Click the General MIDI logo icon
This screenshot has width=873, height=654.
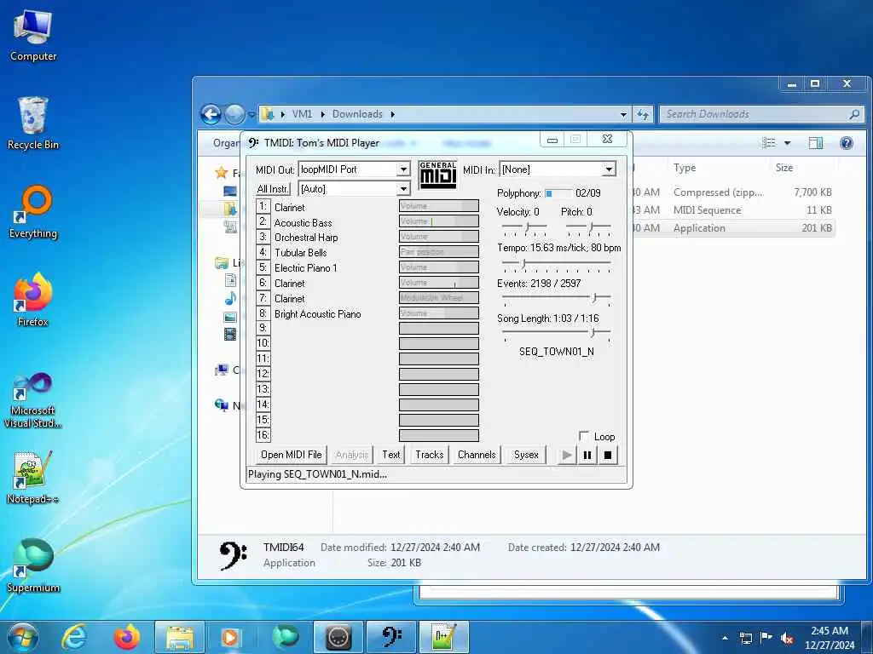point(437,175)
